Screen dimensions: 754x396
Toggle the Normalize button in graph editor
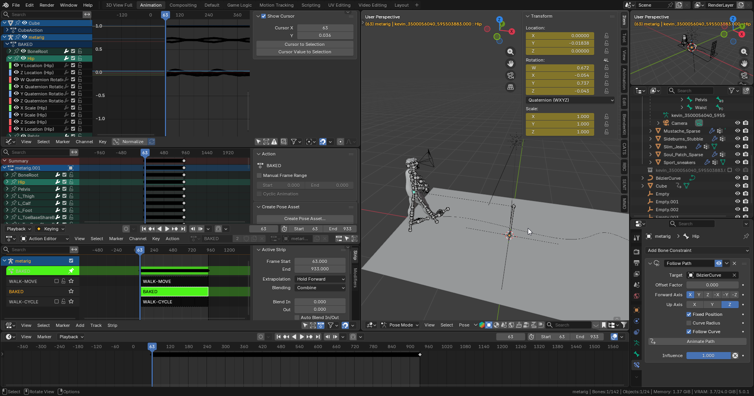[x=129, y=142]
